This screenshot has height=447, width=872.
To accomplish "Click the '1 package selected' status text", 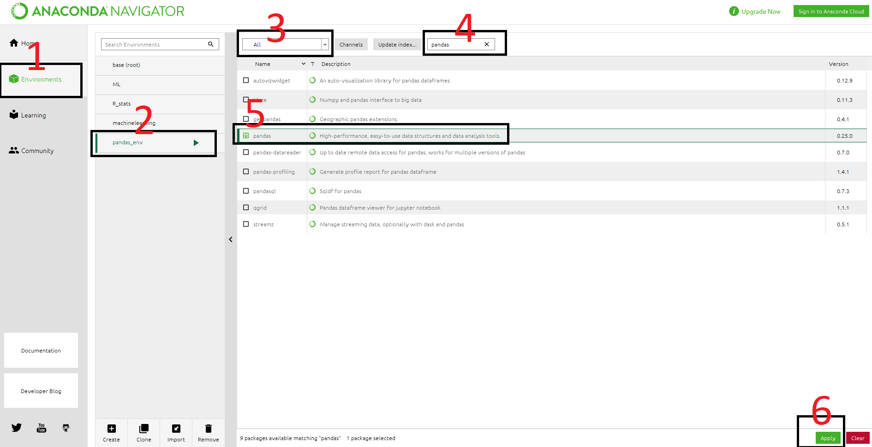I will pos(371,438).
